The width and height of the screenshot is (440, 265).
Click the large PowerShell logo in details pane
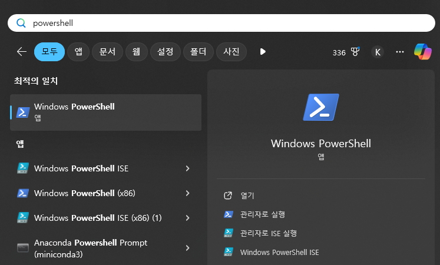pos(321,107)
